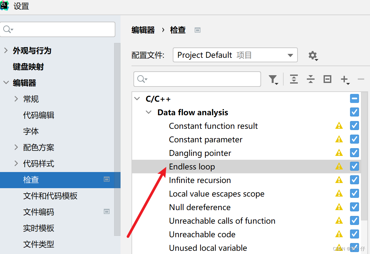The height and width of the screenshot is (254, 370).
Task: Collapse the C/C++ inspection group
Action: tap(137, 99)
